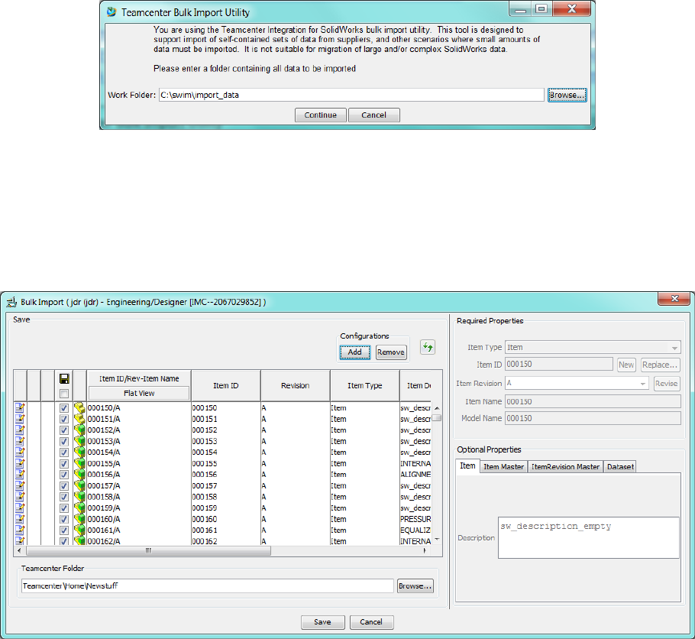This screenshot has width=695, height=639.
Task: Click the edit icon for row 000160/A
Action: click(x=20, y=519)
